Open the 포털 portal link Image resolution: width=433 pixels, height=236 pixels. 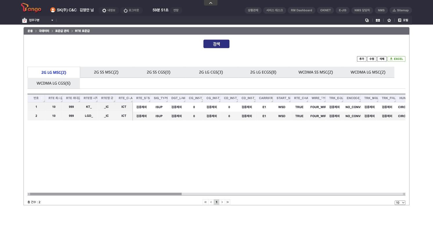403,20
